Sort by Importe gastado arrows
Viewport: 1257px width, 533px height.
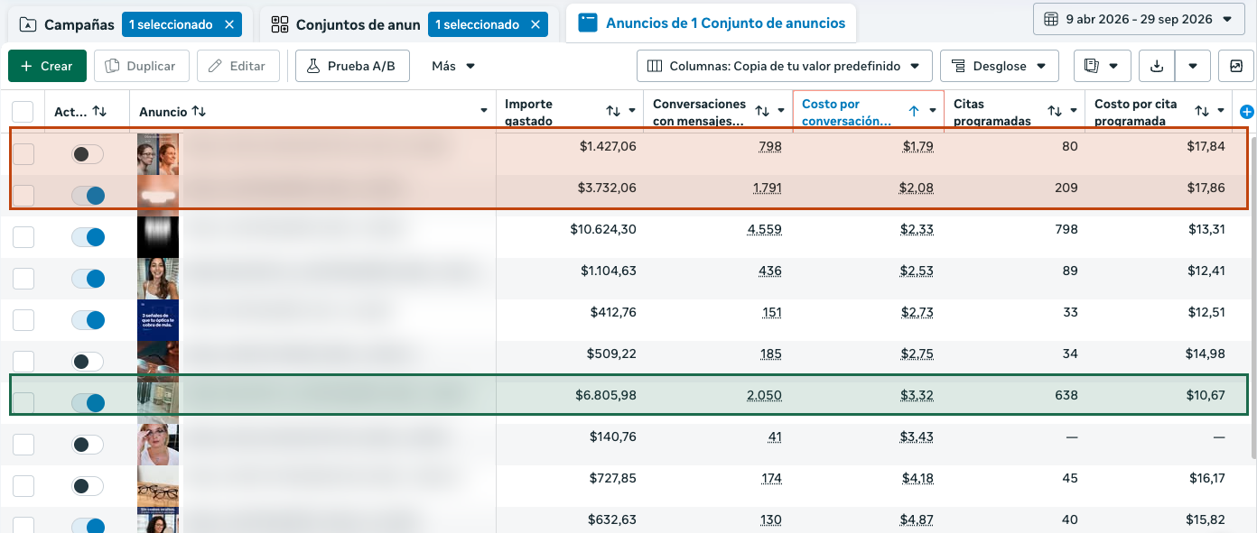point(613,111)
